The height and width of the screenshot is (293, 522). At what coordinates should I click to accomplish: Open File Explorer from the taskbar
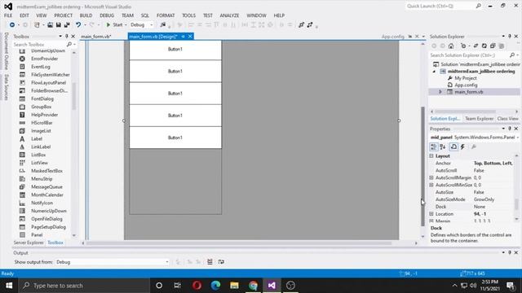(x=234, y=286)
